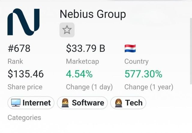Open the Software category tag
The height and width of the screenshot is (133, 192).
[x=82, y=103]
